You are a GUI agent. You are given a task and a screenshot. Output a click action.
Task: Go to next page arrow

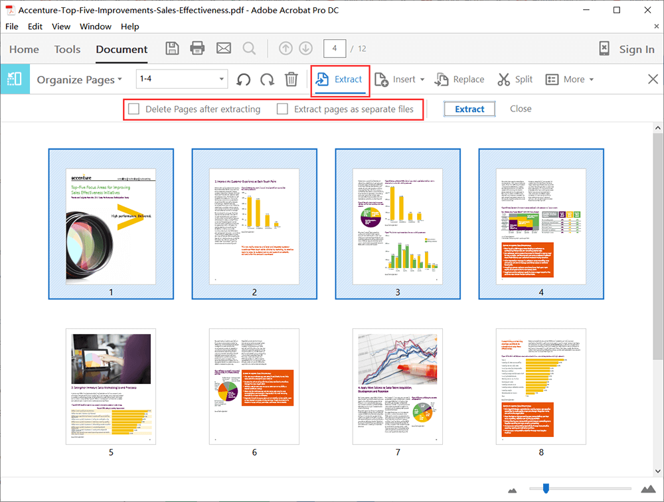[305, 48]
